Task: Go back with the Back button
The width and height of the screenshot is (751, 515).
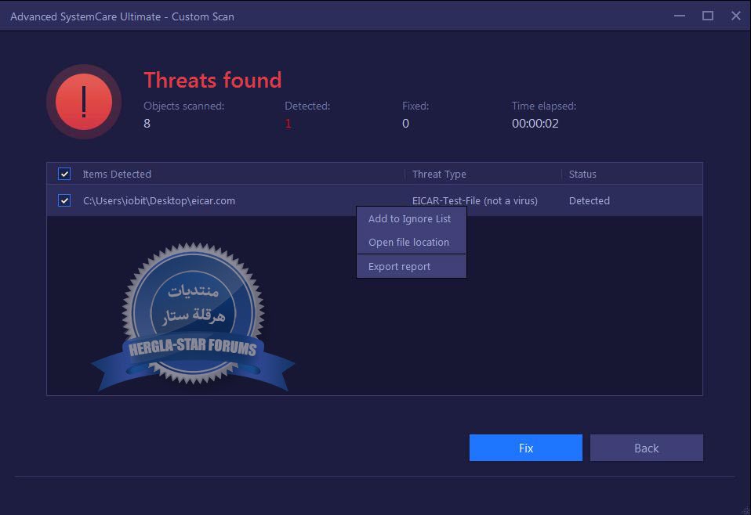Action: click(646, 448)
